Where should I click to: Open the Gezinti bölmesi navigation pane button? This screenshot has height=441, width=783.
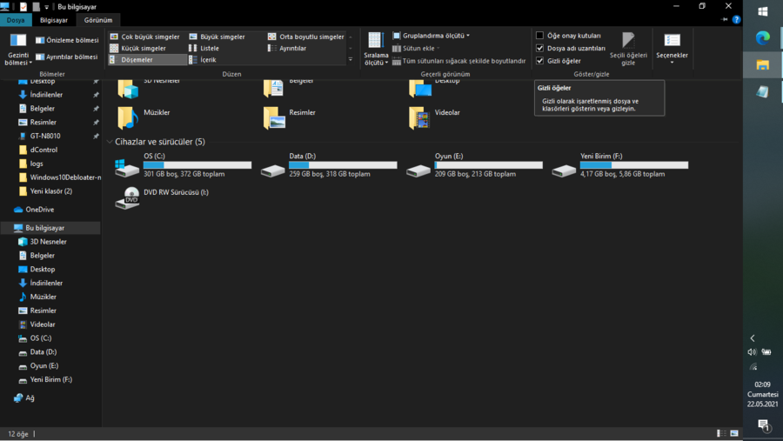18,50
